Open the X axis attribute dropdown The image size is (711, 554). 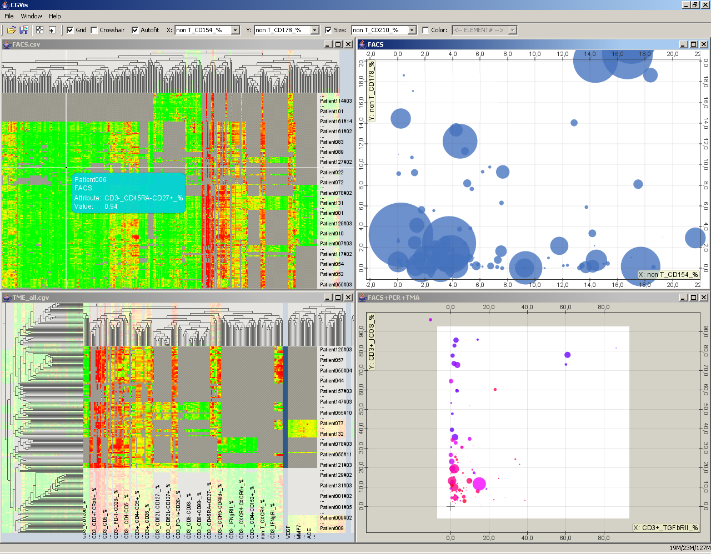click(x=236, y=31)
